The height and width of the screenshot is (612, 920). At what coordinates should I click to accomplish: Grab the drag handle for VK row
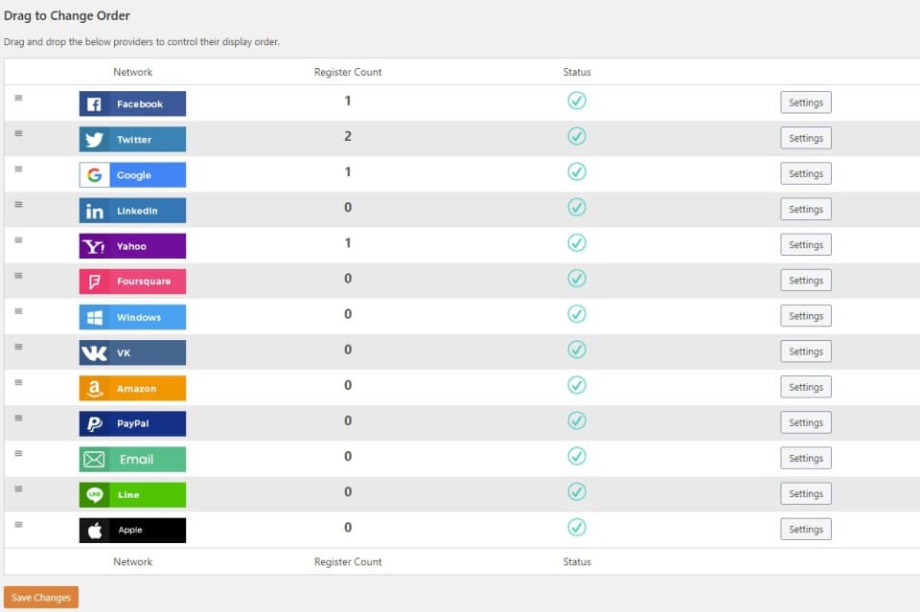pos(19,347)
